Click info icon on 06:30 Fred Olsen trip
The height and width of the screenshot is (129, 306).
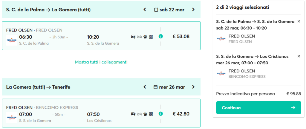(160, 36)
